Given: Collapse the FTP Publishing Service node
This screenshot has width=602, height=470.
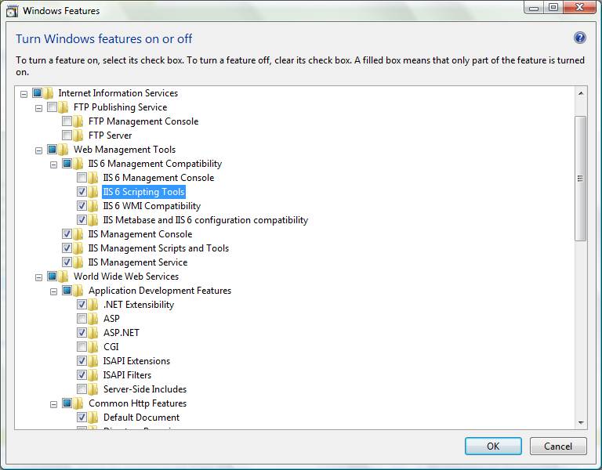Looking at the screenshot, I should click(38, 107).
